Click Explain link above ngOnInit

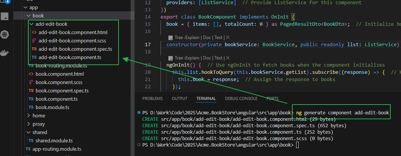192,58
